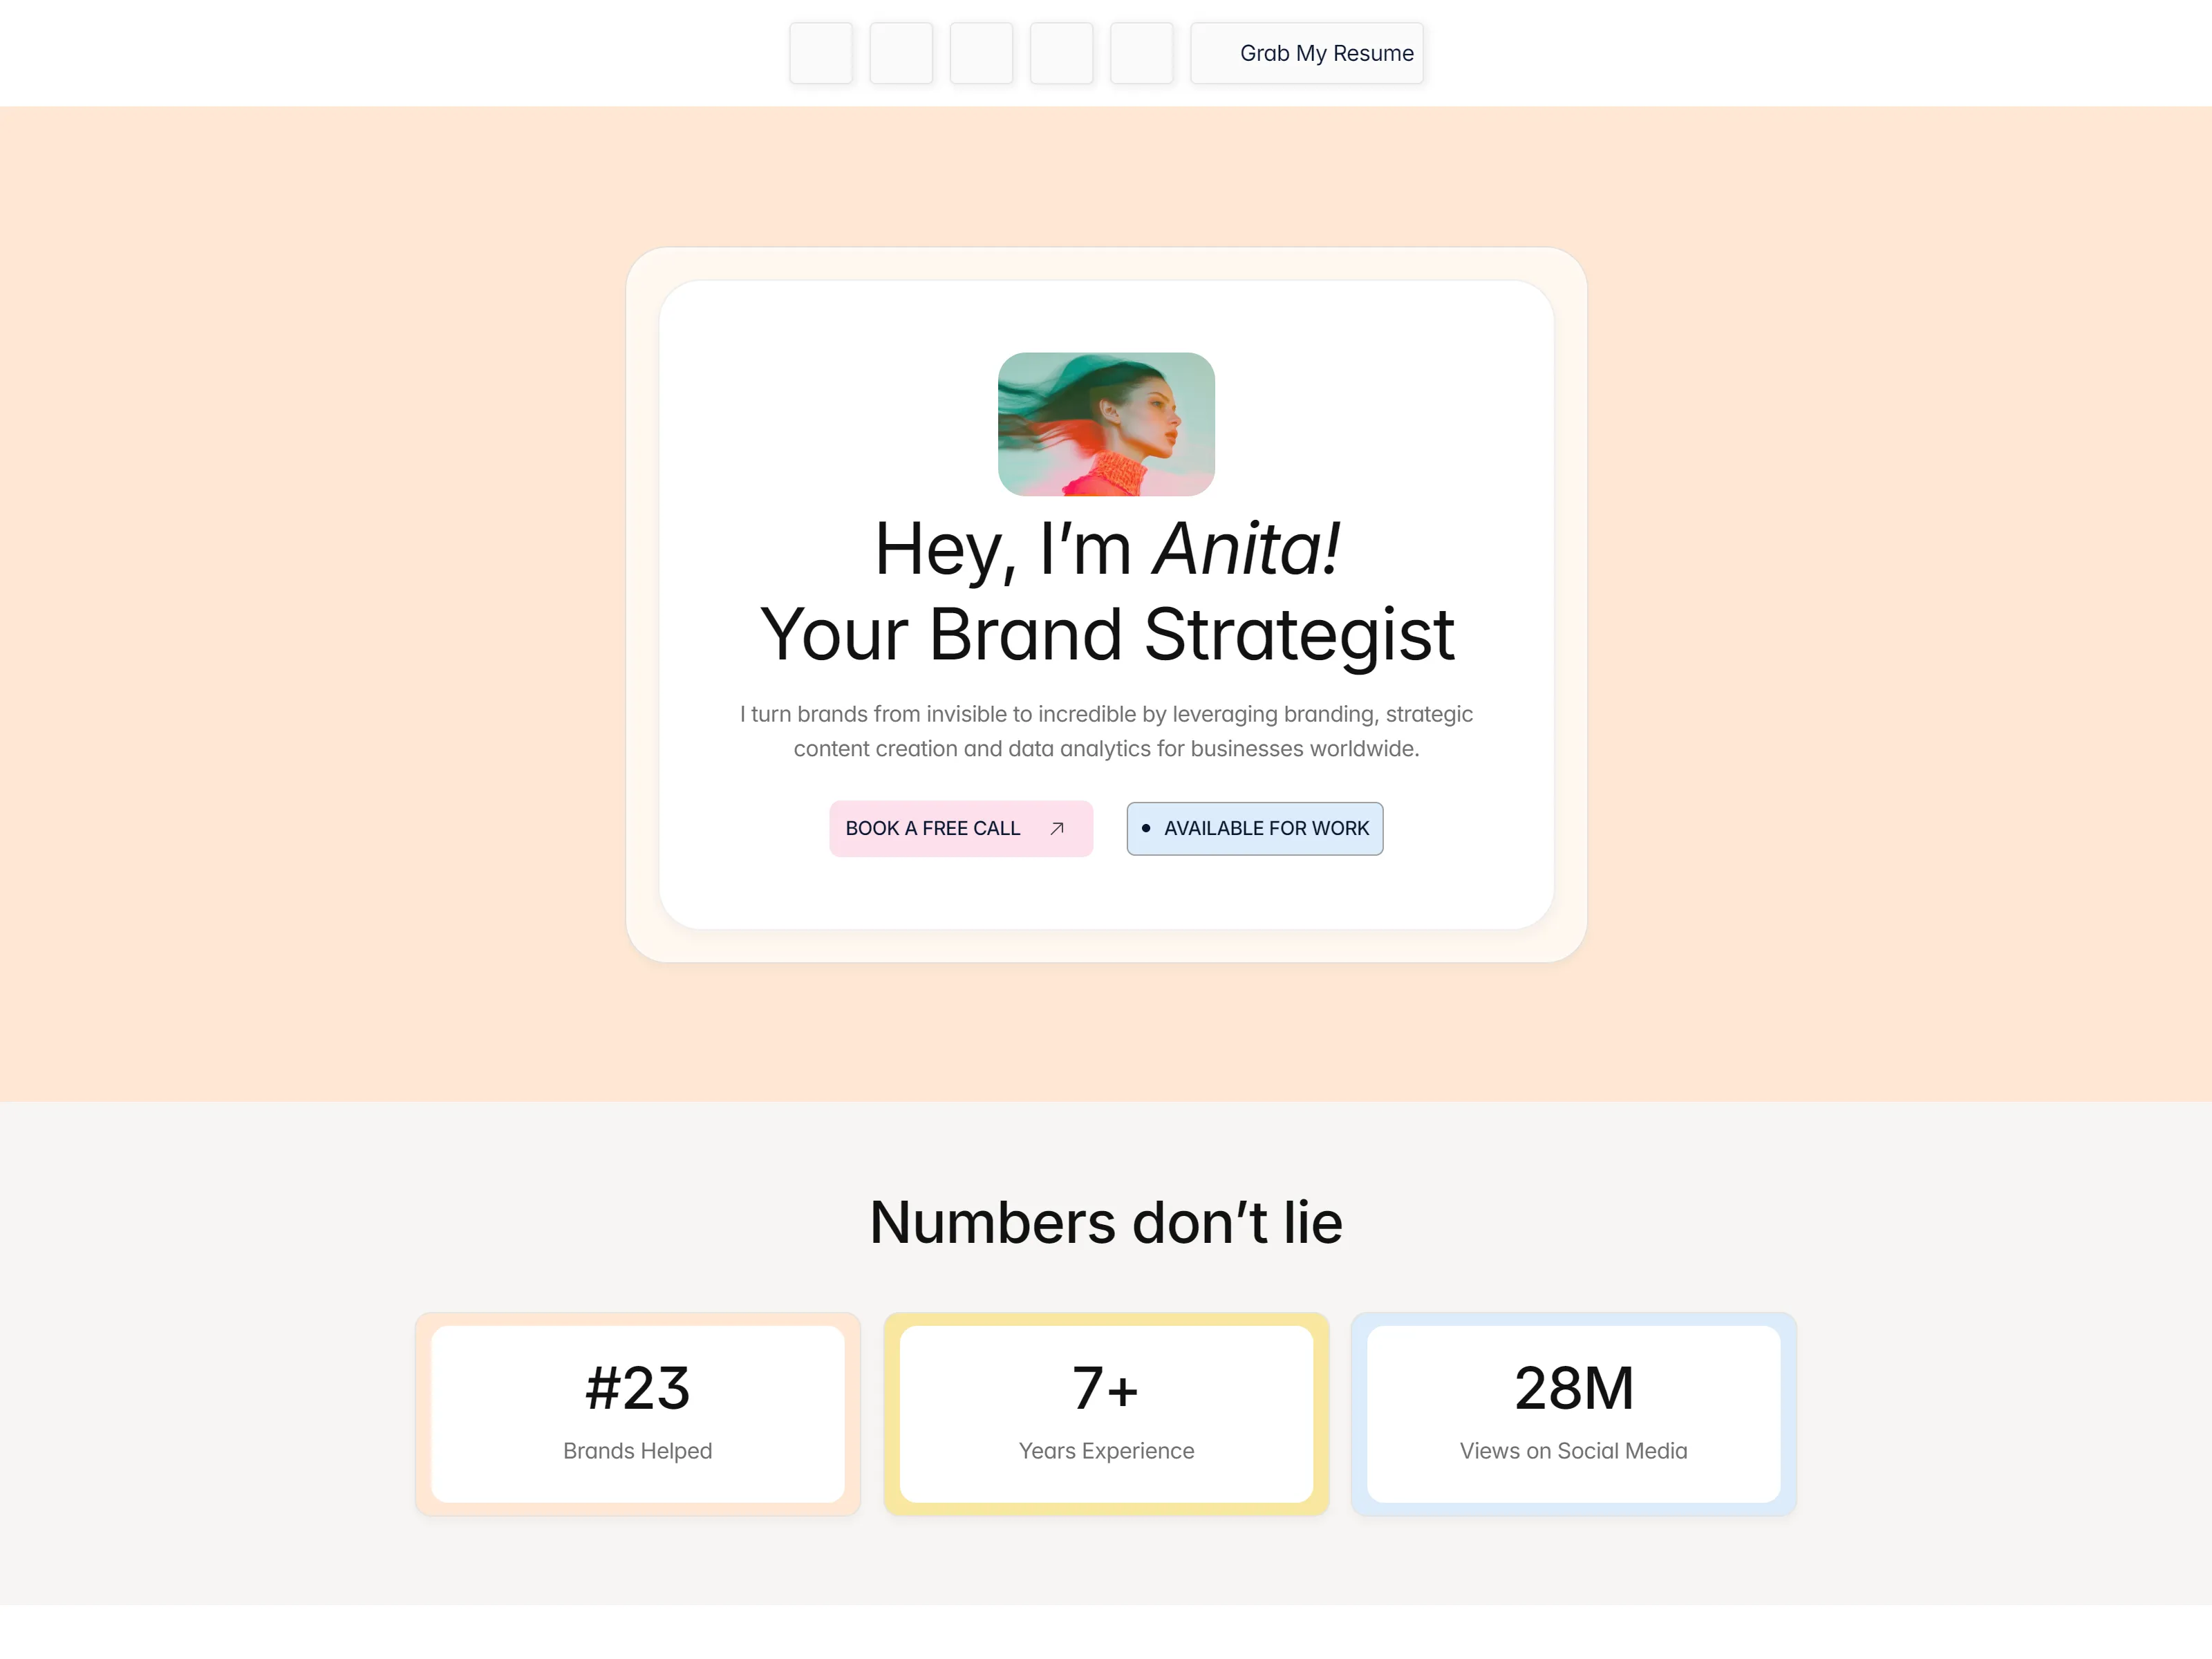The width and height of the screenshot is (2212, 1659).
Task: Click the first blank square nav button
Action: pos(821,53)
